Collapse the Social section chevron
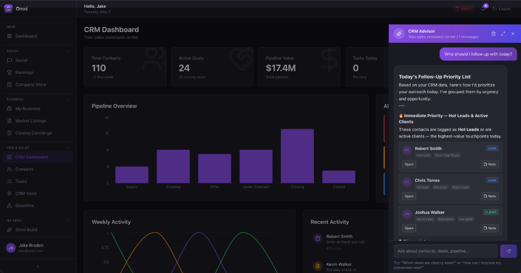This screenshot has height=273, width=521. point(68,51)
